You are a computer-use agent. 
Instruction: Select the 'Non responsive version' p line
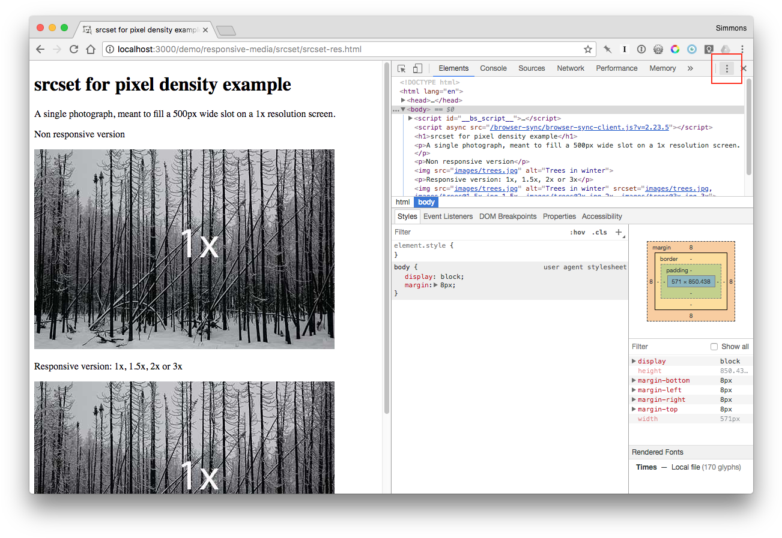(471, 161)
